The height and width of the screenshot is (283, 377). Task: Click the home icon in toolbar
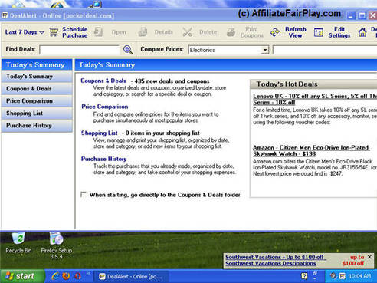(x=362, y=32)
